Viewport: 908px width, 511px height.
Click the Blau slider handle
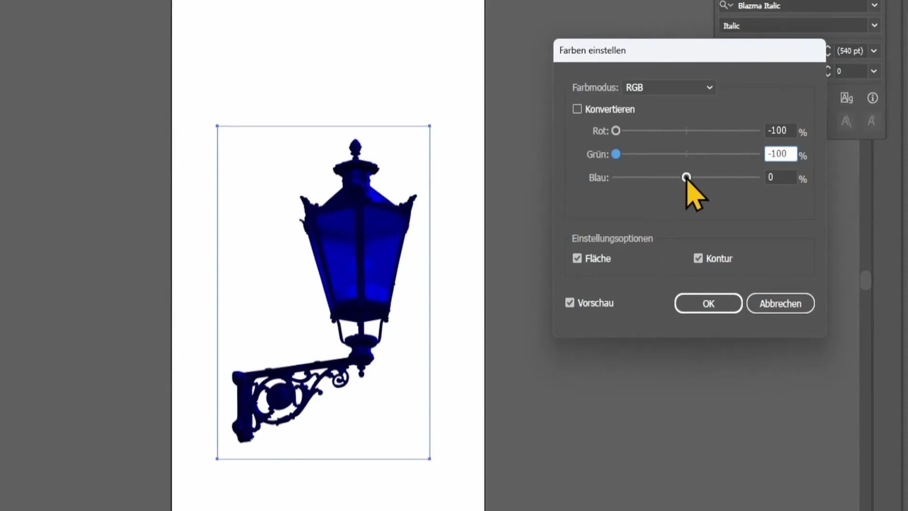(x=686, y=177)
